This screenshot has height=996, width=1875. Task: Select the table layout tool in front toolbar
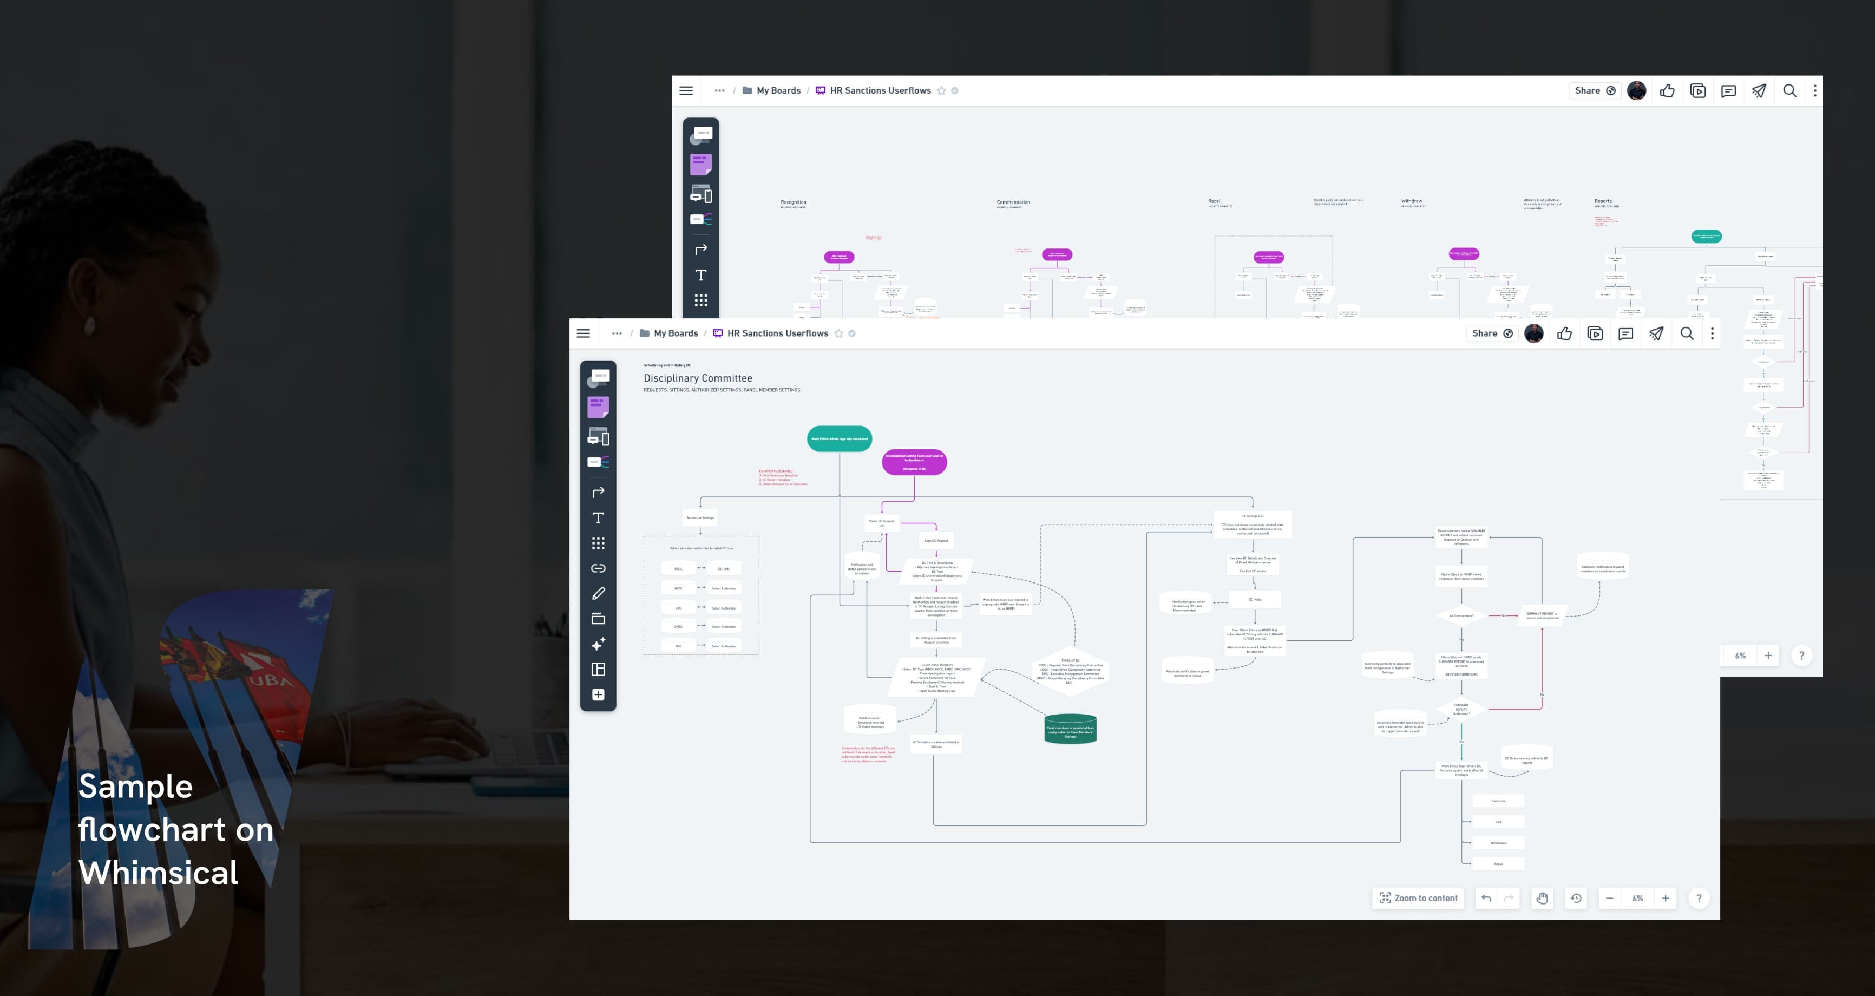tap(598, 669)
